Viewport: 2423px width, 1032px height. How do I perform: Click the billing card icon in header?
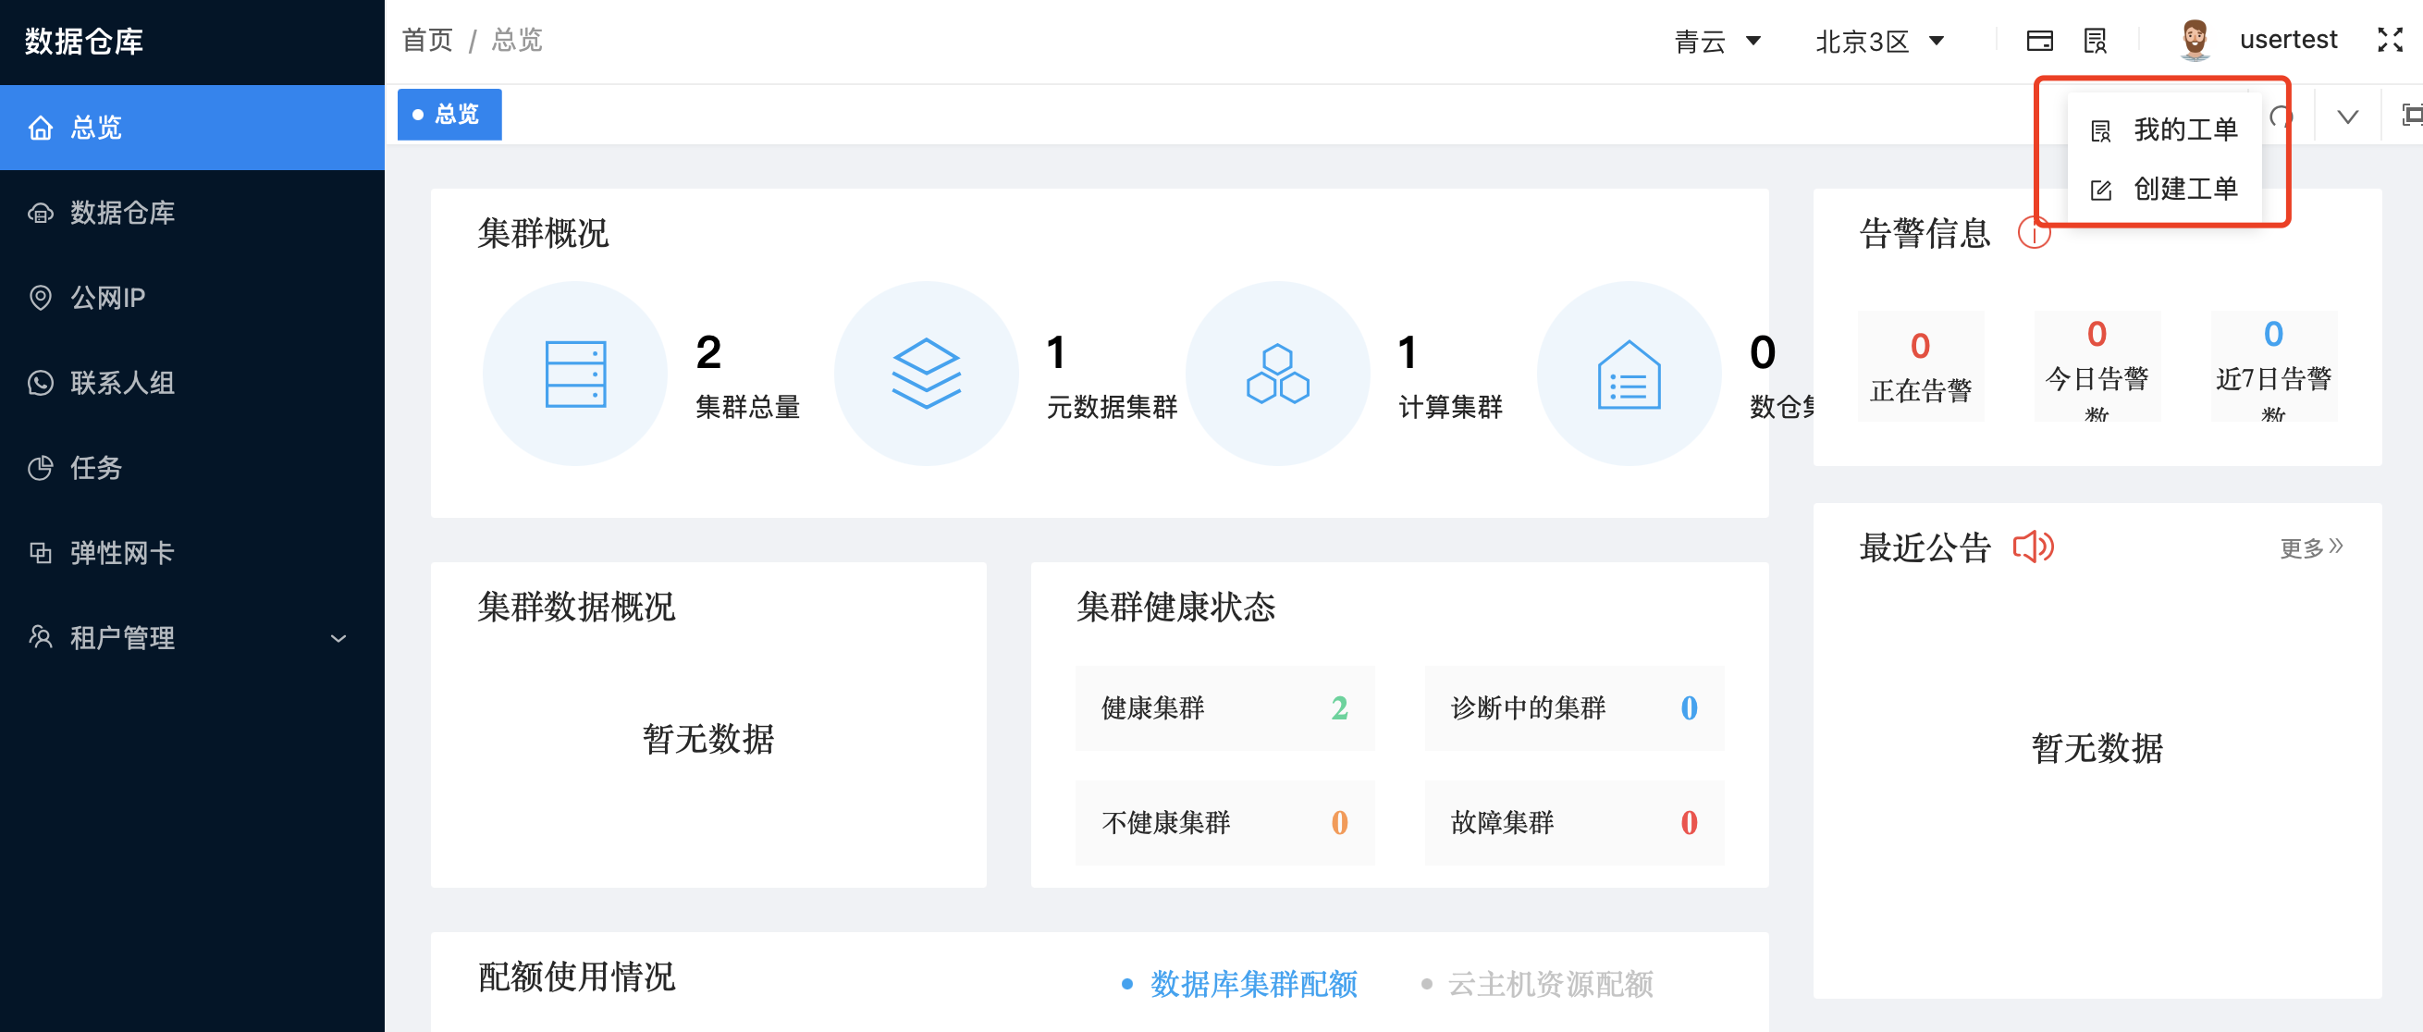[x=2040, y=41]
